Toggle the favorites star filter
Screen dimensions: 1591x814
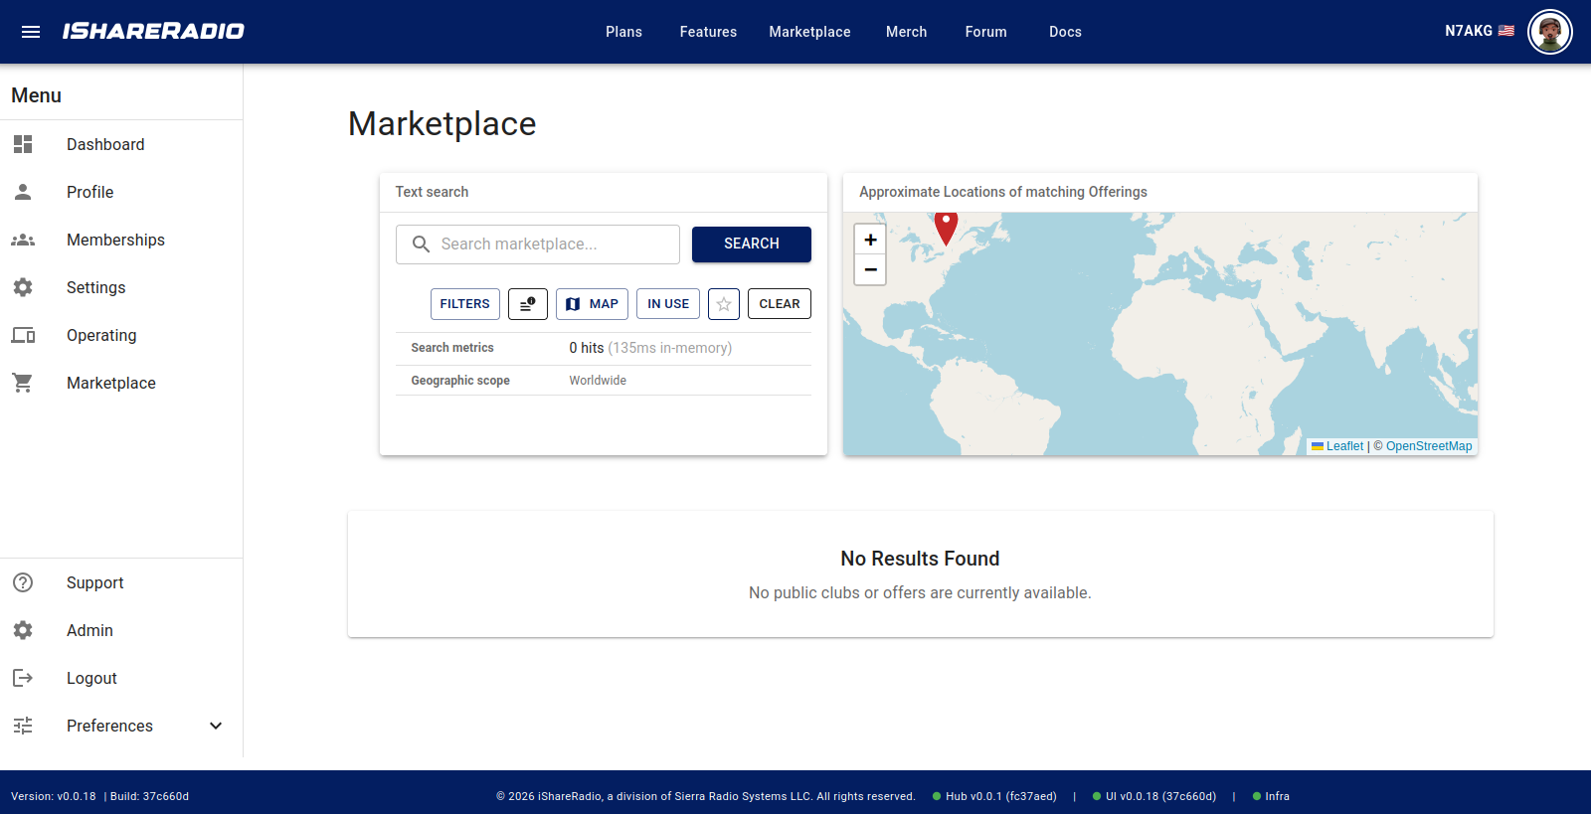(x=724, y=304)
